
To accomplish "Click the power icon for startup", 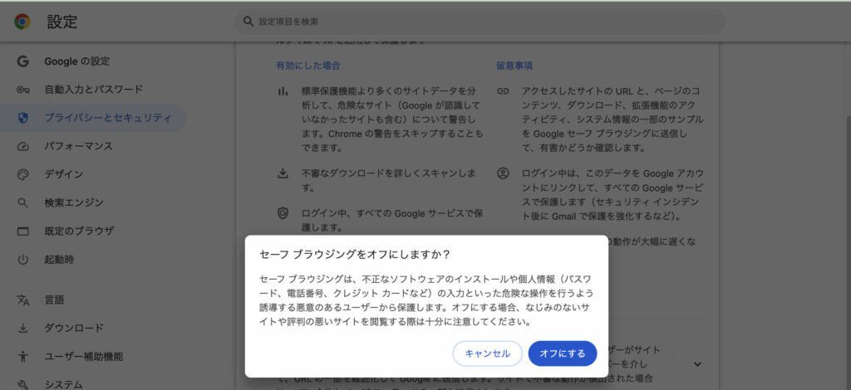I will tap(22, 260).
